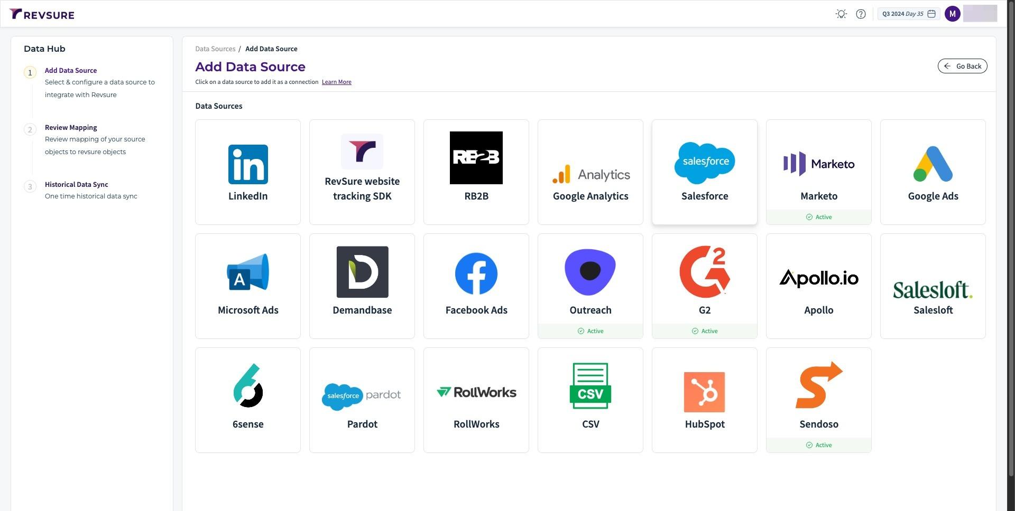The width and height of the screenshot is (1015, 511).
Task: Open the Learn More link
Action: [336, 82]
